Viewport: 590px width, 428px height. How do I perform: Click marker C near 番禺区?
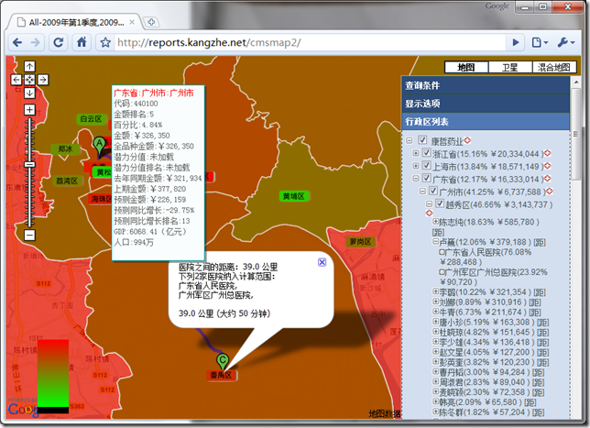[x=223, y=361]
